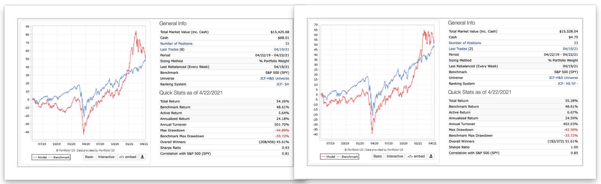Click Overall Winners (208/456) 45.61%
Viewport: 601px width, 184px height.
click(x=274, y=142)
